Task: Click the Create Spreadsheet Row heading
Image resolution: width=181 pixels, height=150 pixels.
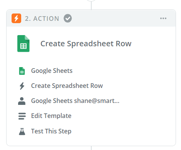Action: coord(86,44)
